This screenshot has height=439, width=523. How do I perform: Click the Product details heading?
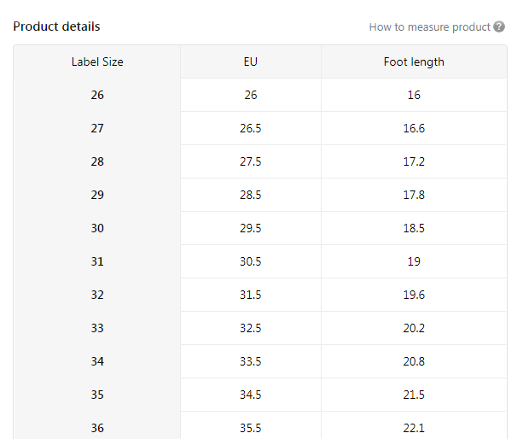[56, 26]
